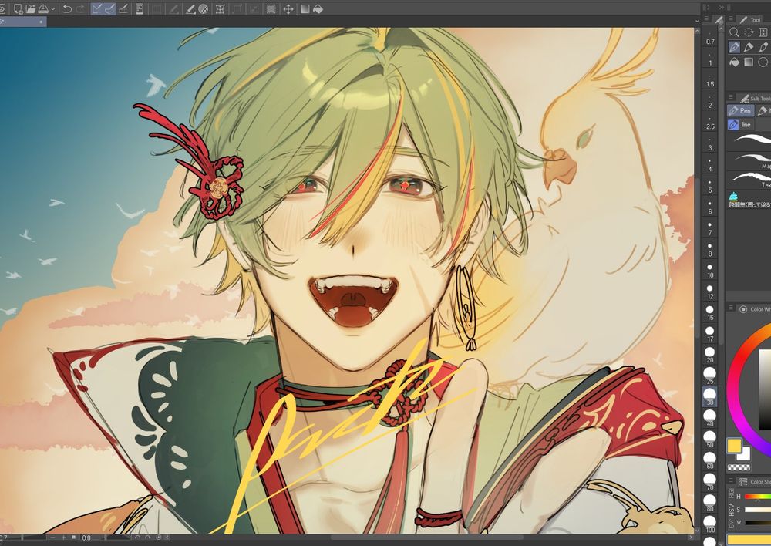Image resolution: width=771 pixels, height=546 pixels.
Task: Select the Pencil tool in Tool palette
Action: click(749, 47)
